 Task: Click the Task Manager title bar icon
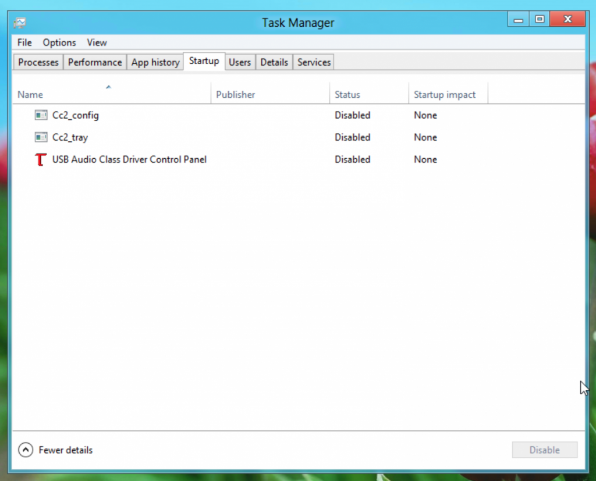point(20,23)
